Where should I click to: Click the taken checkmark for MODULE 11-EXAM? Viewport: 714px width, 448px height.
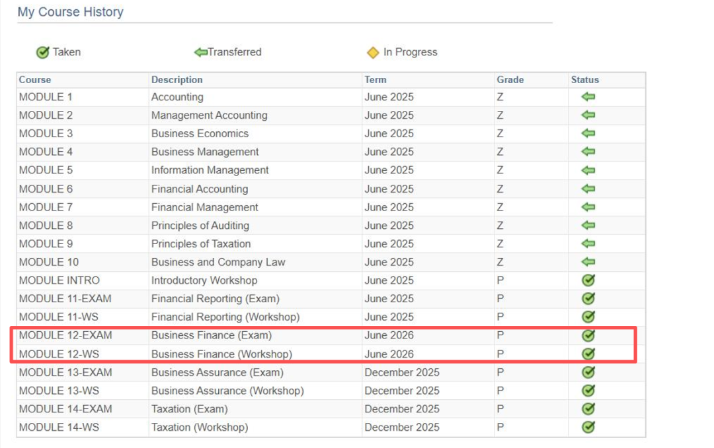pos(588,298)
